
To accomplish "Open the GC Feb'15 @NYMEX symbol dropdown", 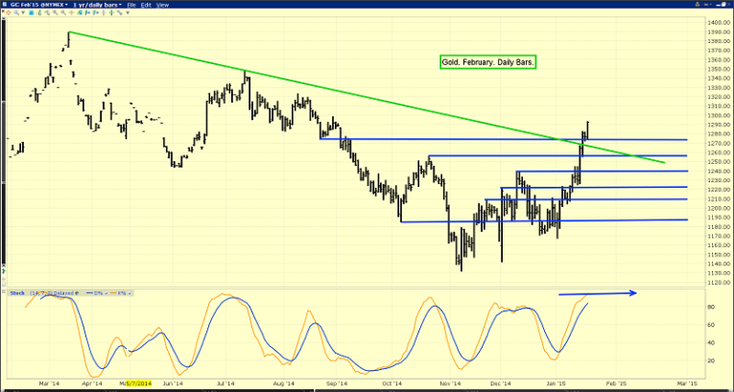I will (x=38, y=5).
